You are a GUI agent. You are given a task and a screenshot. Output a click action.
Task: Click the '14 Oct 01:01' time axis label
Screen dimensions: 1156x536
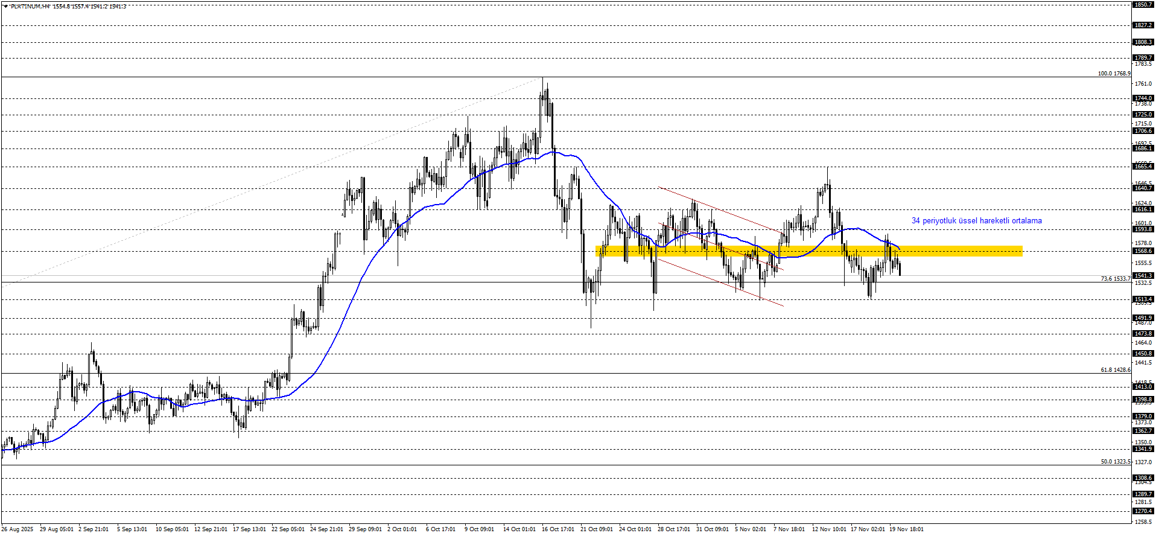(519, 529)
